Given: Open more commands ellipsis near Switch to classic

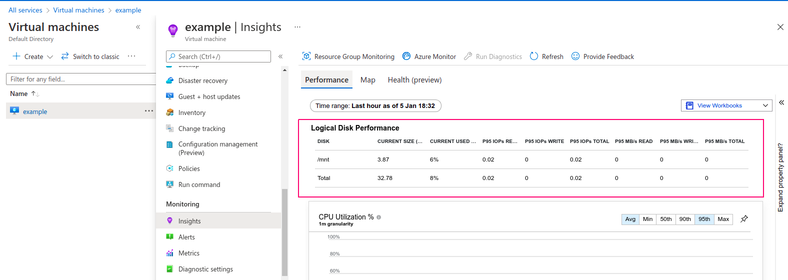Looking at the screenshot, I should [131, 56].
